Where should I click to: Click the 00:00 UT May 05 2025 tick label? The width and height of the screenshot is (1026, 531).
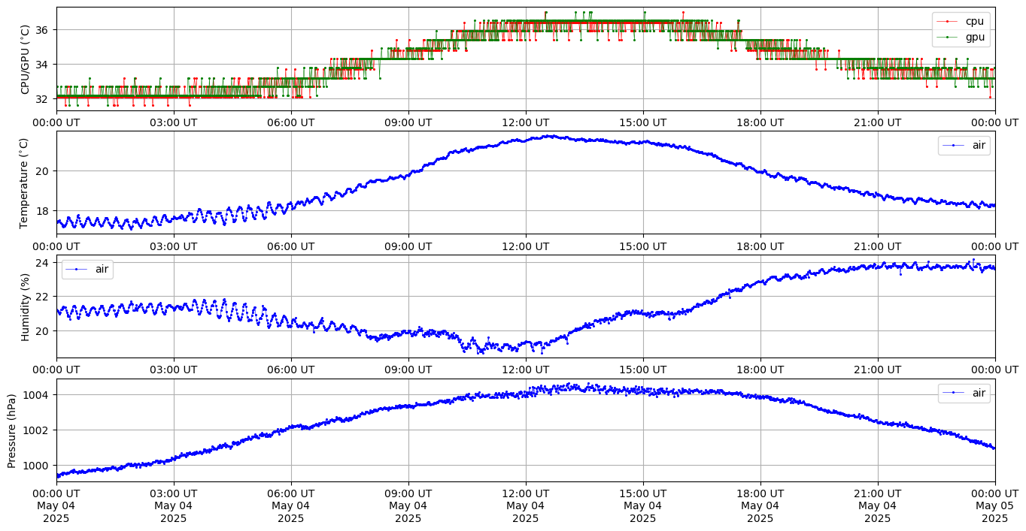pos(994,506)
